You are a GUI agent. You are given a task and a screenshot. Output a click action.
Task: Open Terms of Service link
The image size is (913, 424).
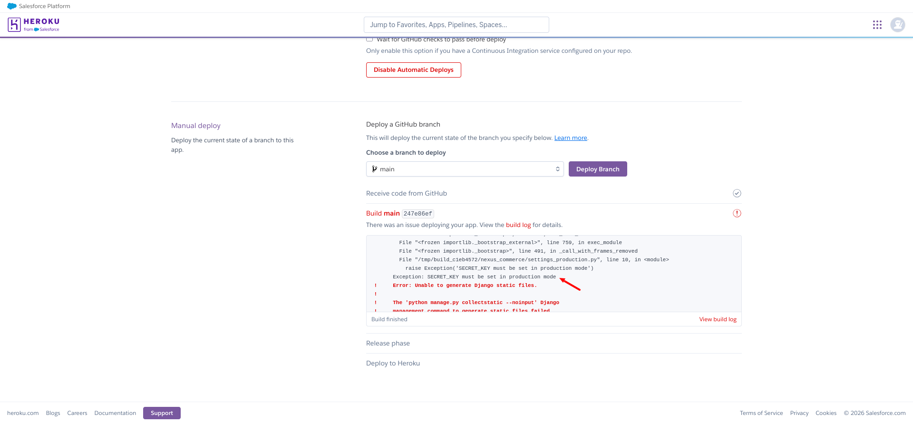761,413
